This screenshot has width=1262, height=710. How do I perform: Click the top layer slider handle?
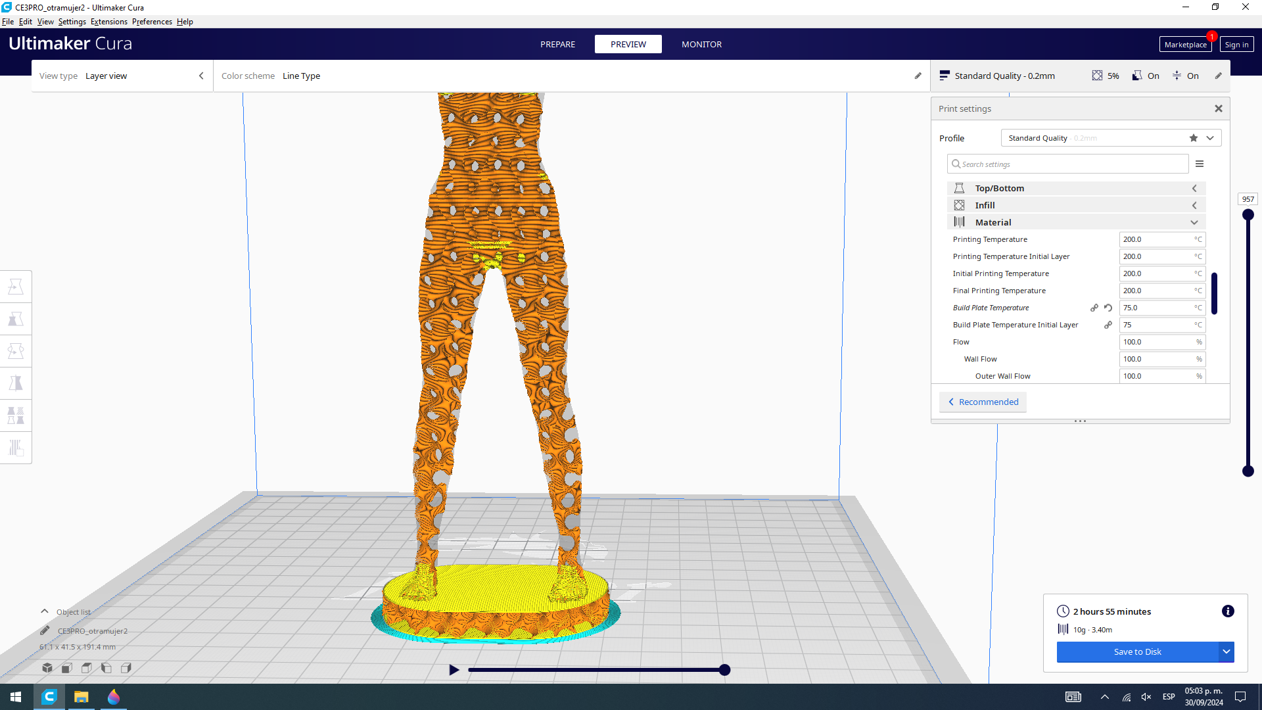pyautogui.click(x=1248, y=214)
